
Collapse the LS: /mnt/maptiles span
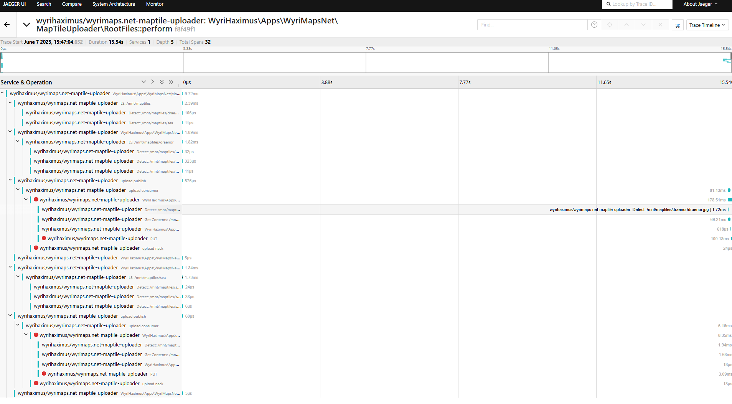point(10,103)
